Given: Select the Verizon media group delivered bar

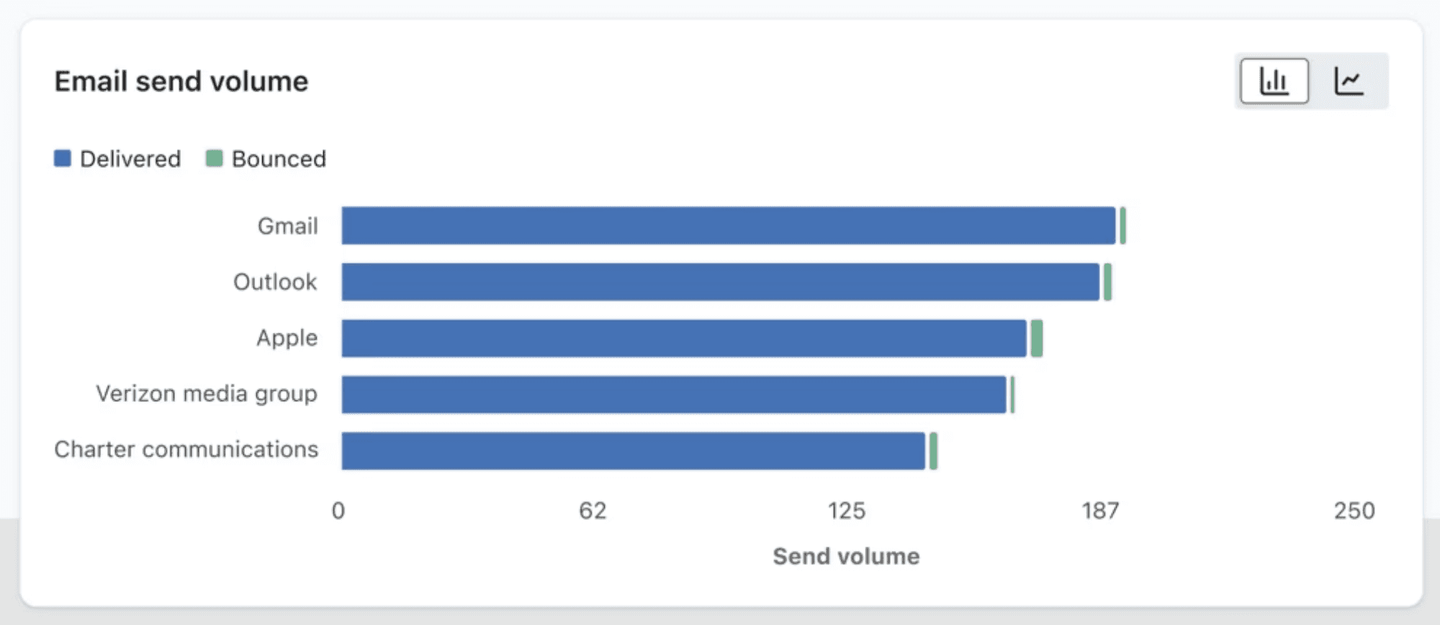Looking at the screenshot, I should [x=674, y=394].
